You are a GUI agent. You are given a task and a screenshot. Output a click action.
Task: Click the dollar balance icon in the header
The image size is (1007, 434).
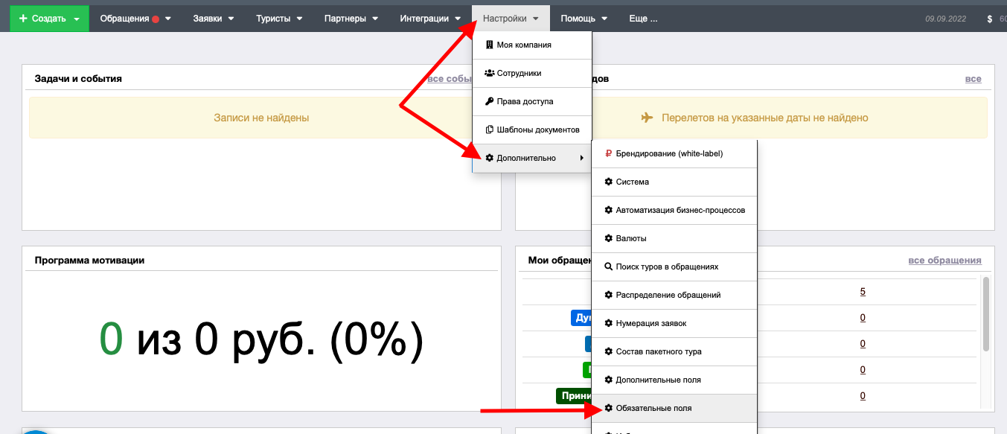[x=990, y=19]
